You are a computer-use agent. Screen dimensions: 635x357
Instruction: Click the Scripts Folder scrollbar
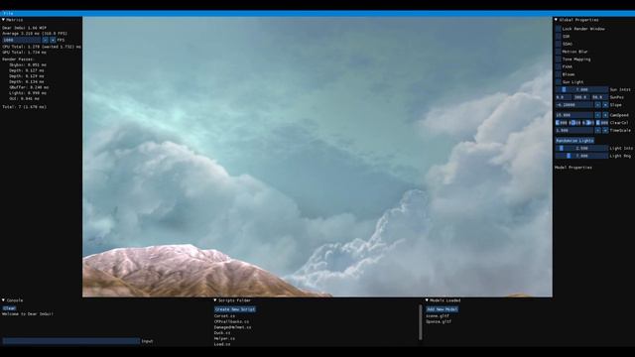[x=421, y=322]
